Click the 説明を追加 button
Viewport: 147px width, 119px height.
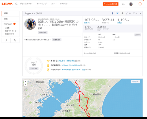coord(43,33)
